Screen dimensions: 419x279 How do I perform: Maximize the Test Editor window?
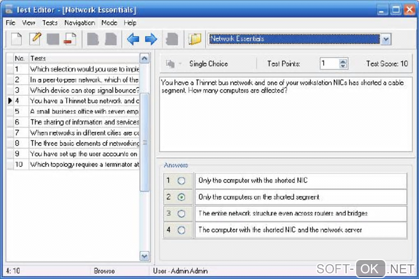click(396, 10)
